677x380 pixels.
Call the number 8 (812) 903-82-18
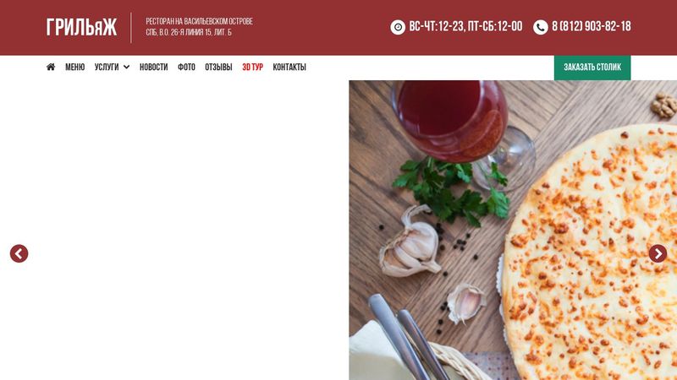[x=591, y=27]
